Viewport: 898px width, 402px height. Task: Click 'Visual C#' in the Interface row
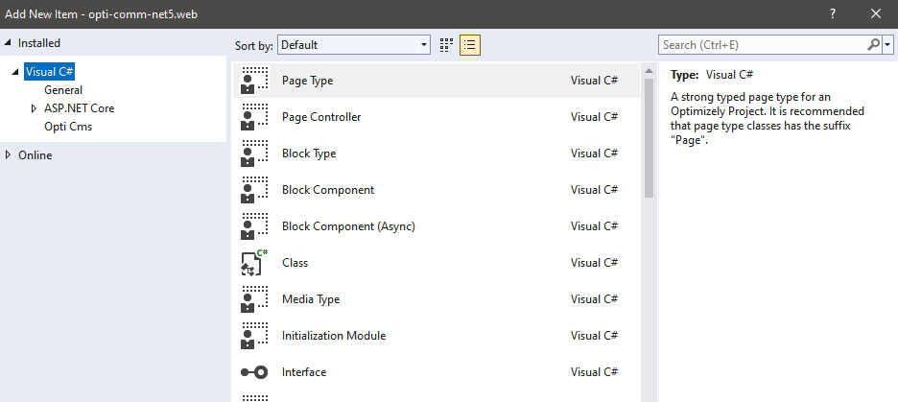pyautogui.click(x=595, y=372)
